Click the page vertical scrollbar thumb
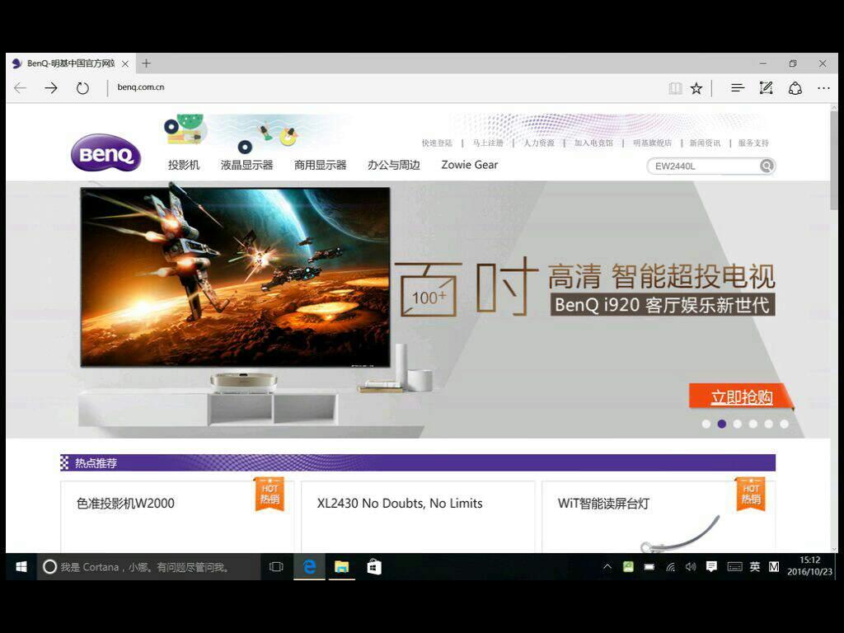 [834, 161]
